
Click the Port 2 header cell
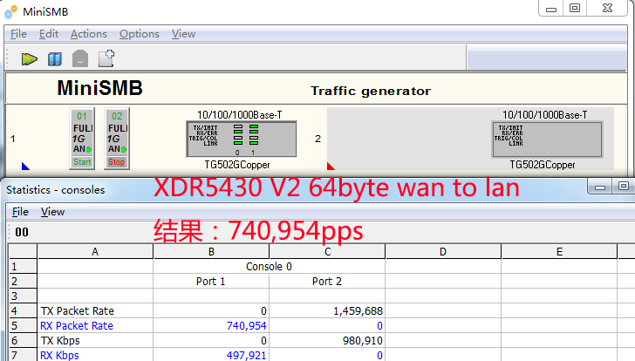[x=327, y=282]
